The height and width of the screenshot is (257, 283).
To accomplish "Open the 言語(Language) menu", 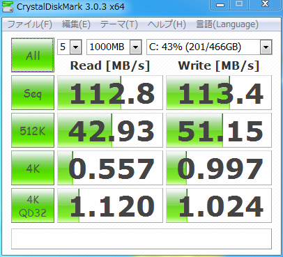I will click(227, 24).
